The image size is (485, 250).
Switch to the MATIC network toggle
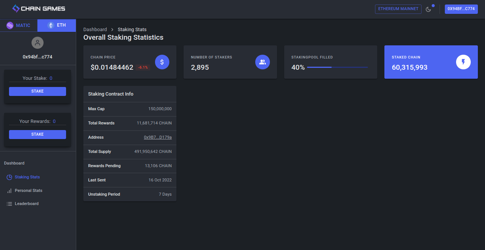pyautogui.click(x=18, y=25)
